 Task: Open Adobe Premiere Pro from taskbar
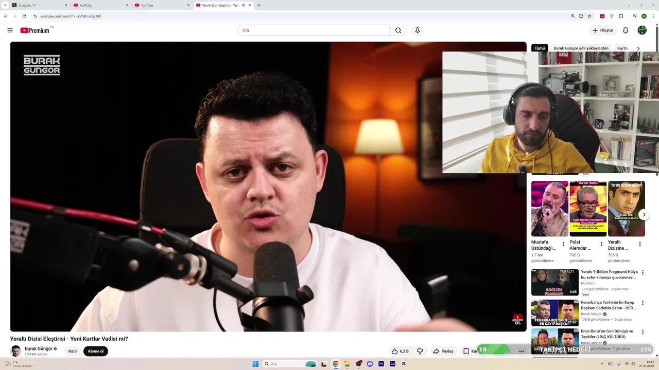click(x=381, y=364)
